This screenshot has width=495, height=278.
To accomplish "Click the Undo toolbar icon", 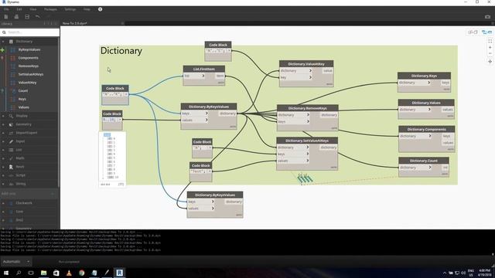I will pos(38,17).
